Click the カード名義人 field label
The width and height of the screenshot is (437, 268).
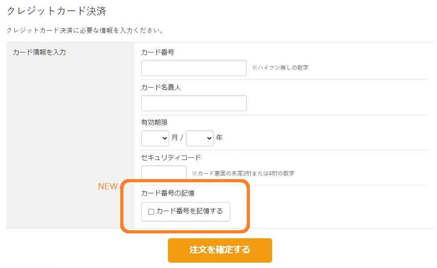coord(161,87)
